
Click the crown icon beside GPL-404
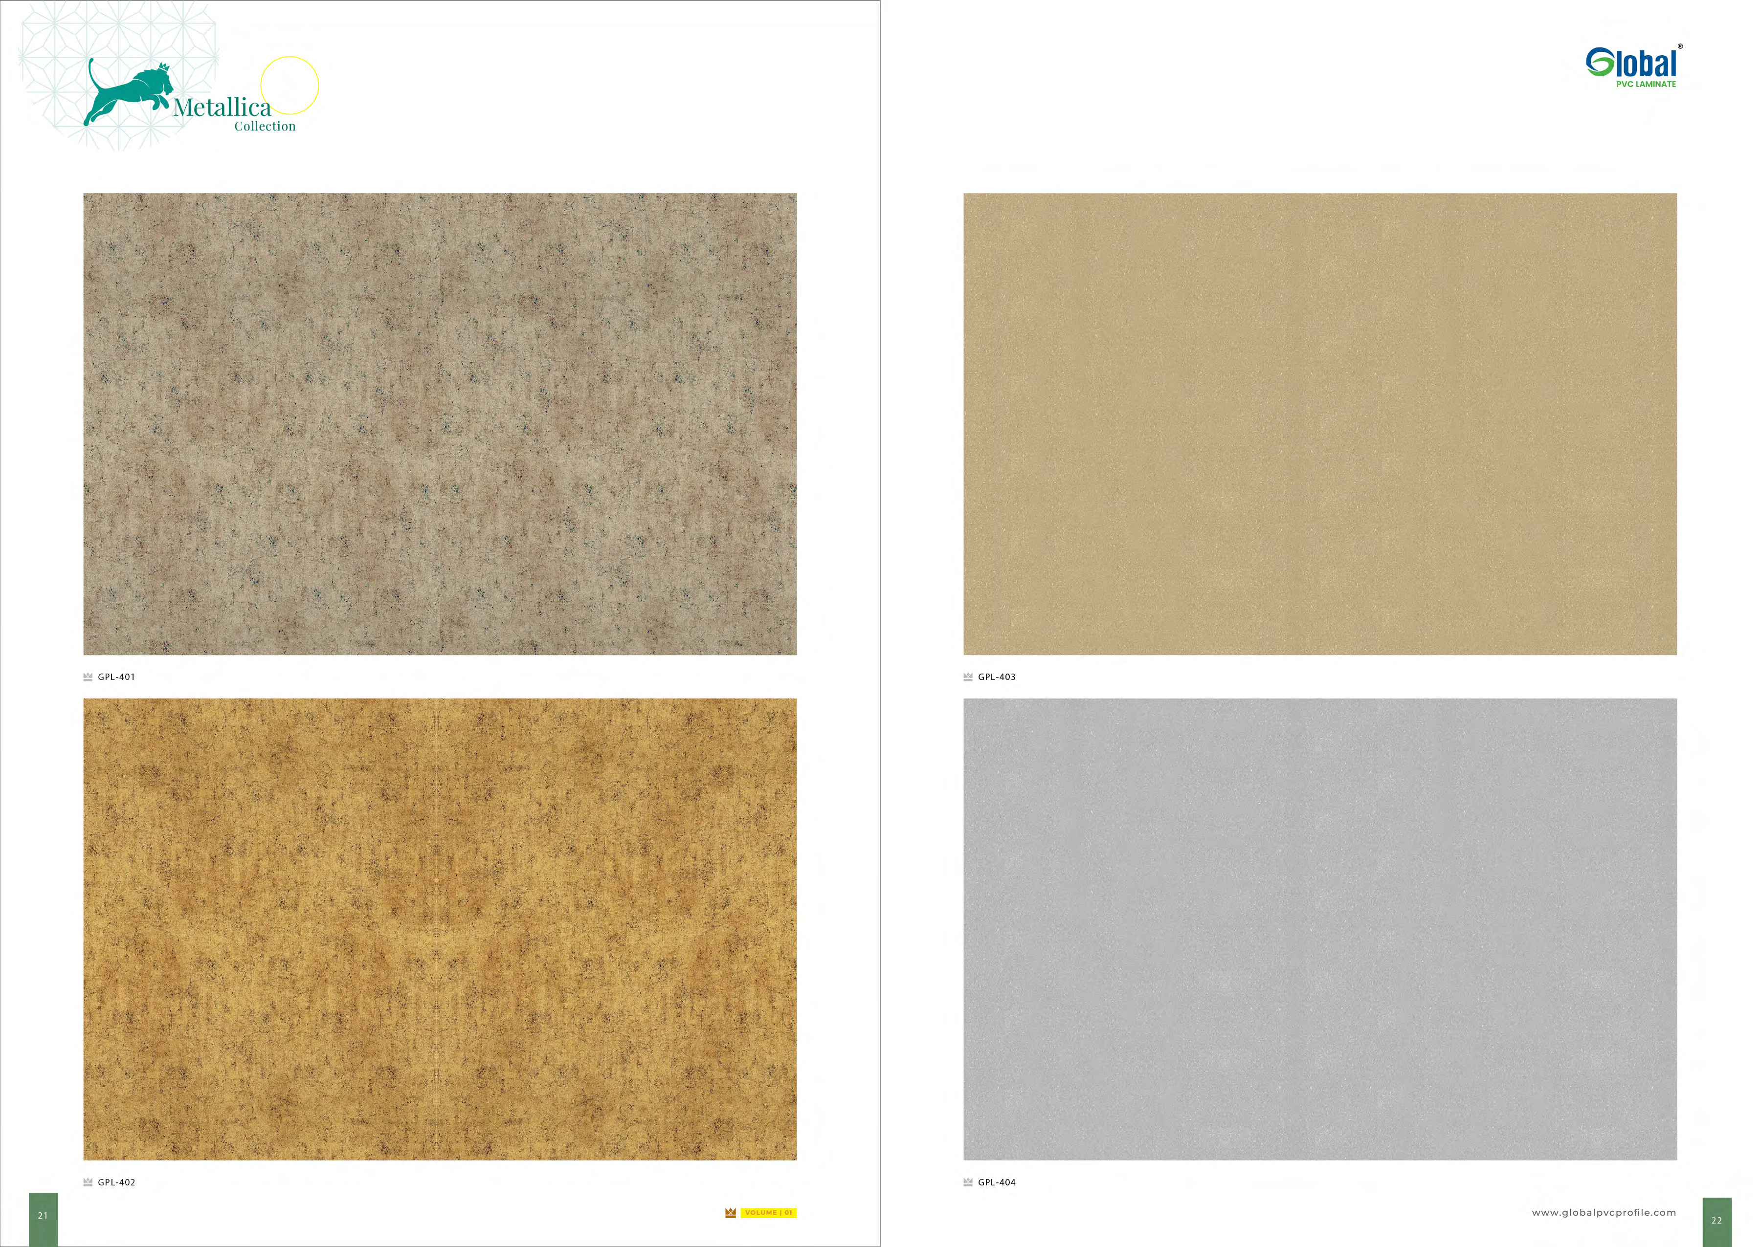point(968,1181)
